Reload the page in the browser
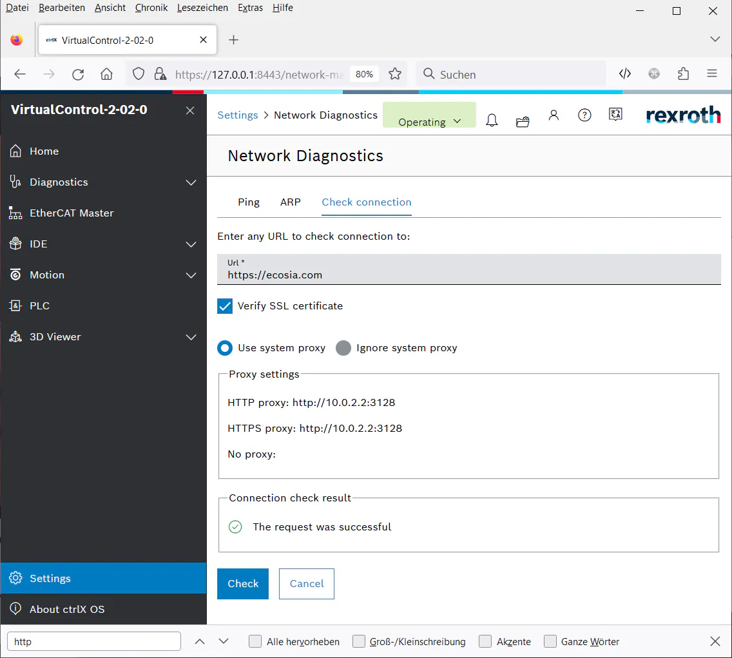Viewport: 732px width, 658px height. click(78, 74)
